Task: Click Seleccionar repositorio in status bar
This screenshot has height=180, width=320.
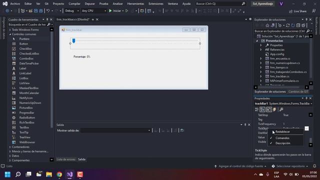Action: point(290,166)
